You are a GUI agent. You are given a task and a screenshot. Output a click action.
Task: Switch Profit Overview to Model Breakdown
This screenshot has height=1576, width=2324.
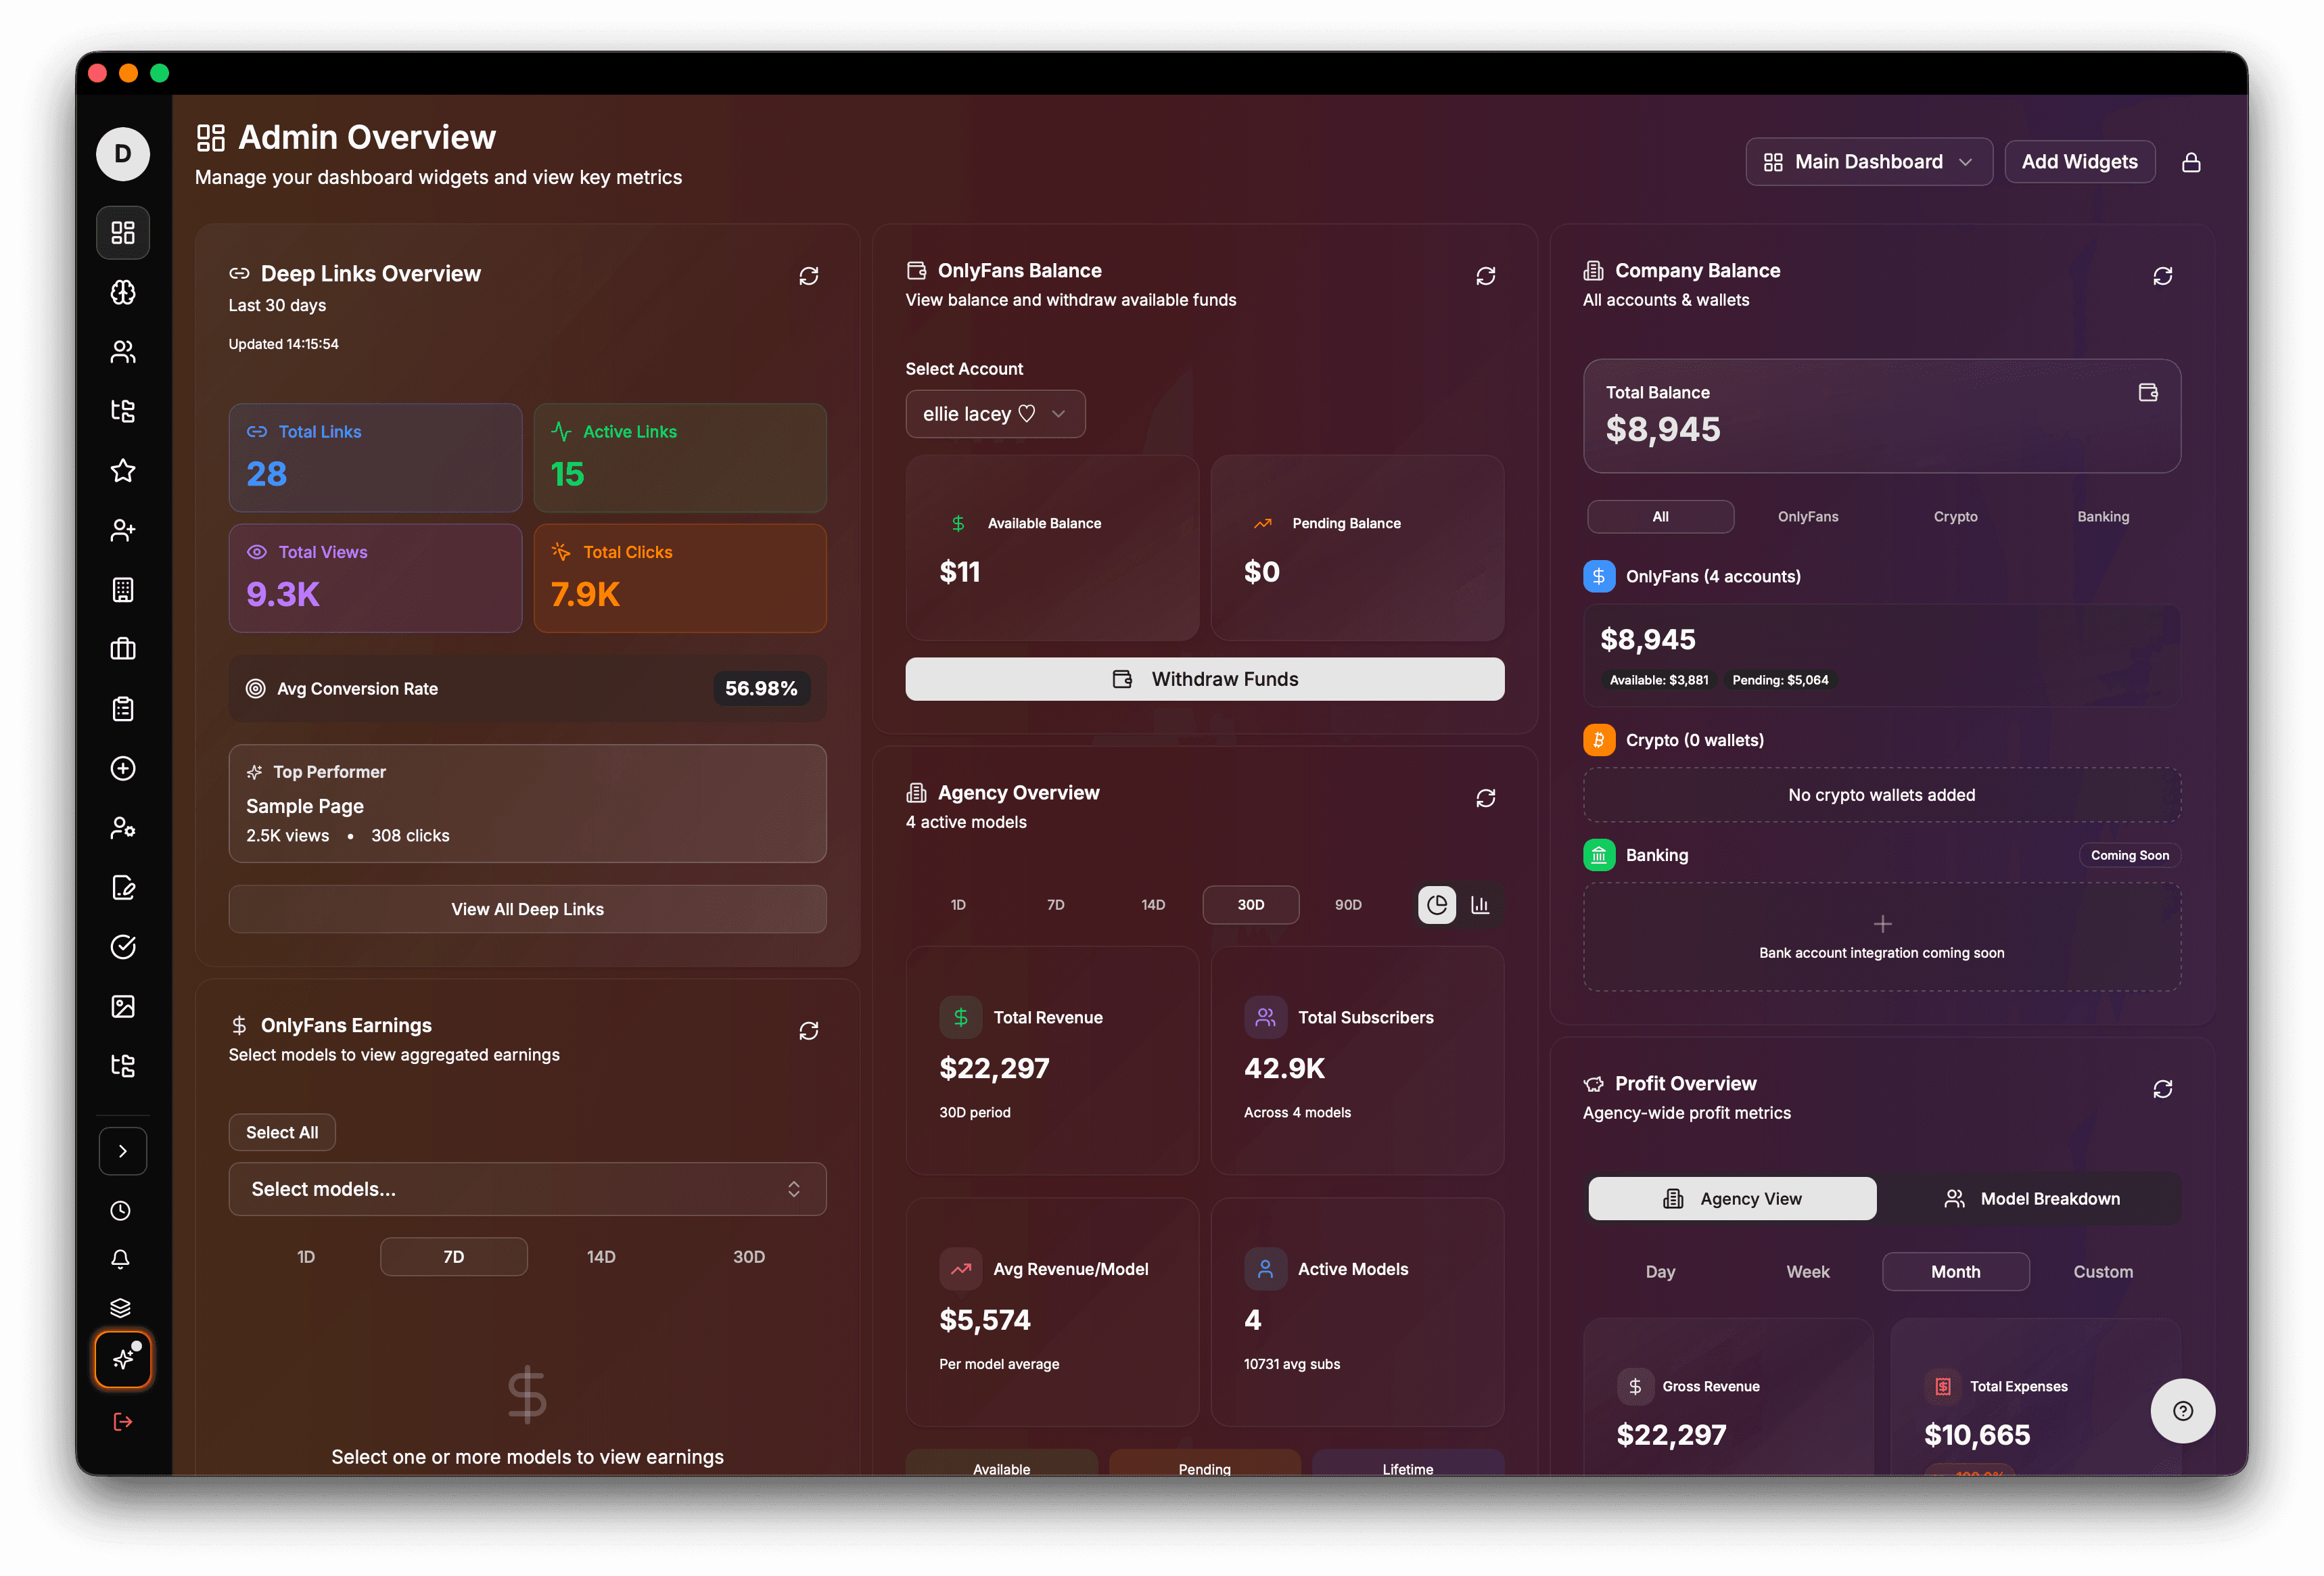click(2030, 1198)
